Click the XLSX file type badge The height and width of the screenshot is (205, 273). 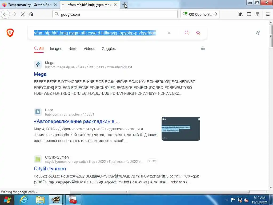pyautogui.click(x=152, y=161)
